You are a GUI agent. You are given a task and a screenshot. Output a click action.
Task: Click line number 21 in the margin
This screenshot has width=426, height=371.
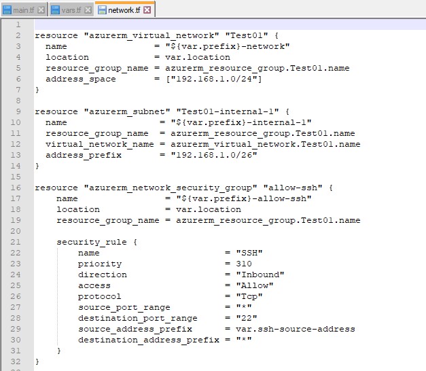[x=18, y=242]
